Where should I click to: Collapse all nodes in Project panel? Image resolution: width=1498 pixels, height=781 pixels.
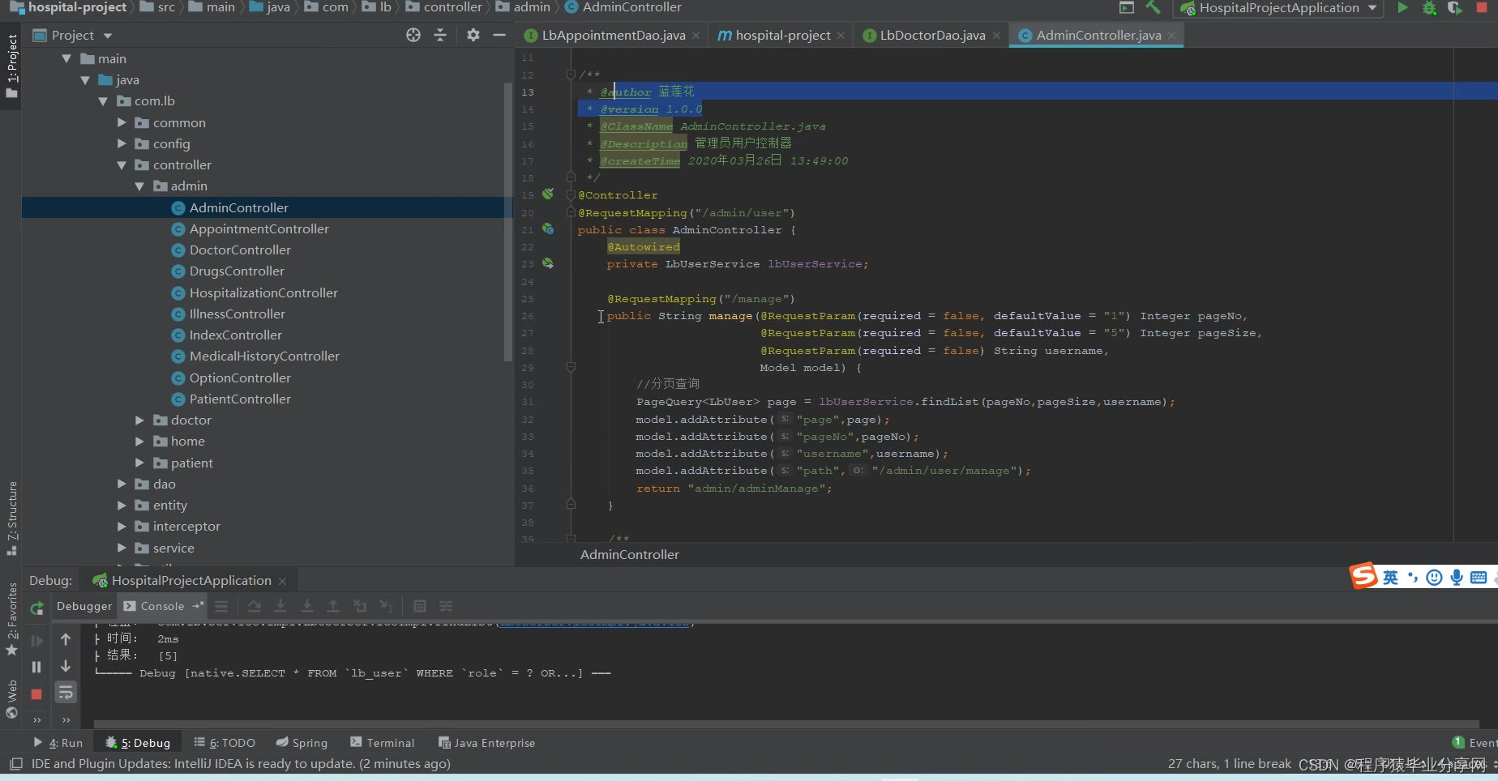[440, 35]
